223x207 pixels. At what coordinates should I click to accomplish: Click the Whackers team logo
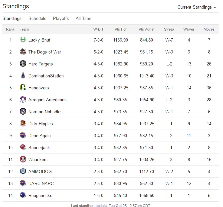coord(23,159)
